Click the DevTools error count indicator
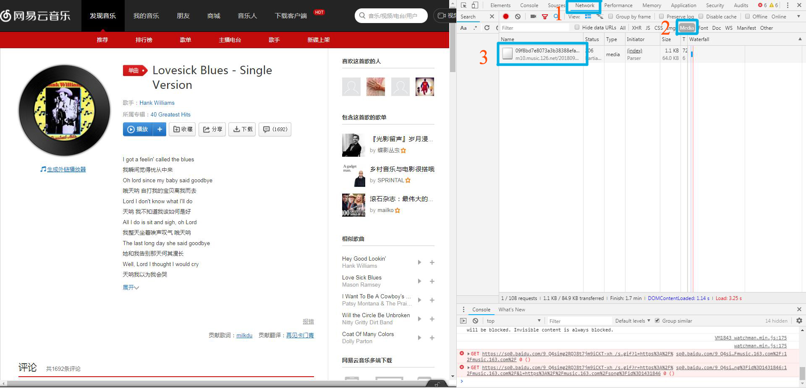Image resolution: width=806 pixels, height=388 pixels. pos(762,5)
